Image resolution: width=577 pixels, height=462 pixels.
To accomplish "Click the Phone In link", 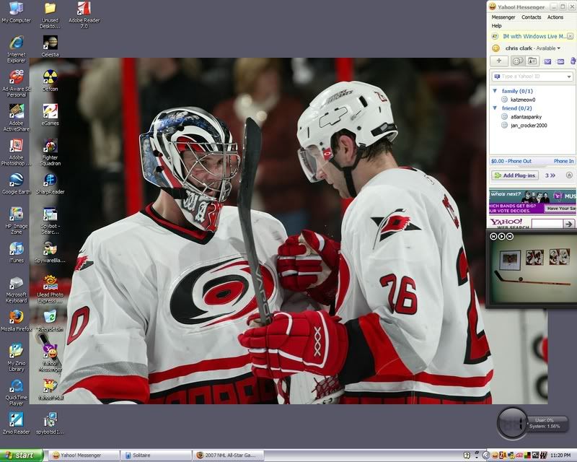I will coord(563,161).
